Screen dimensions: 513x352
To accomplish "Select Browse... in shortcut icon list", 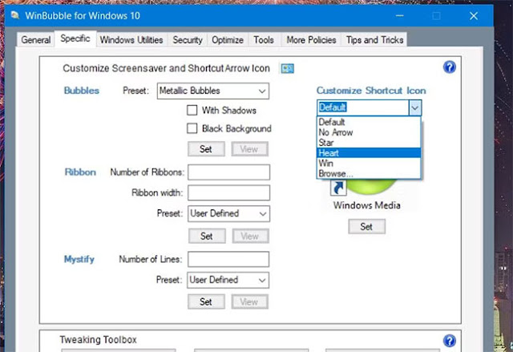I will click(x=369, y=173).
